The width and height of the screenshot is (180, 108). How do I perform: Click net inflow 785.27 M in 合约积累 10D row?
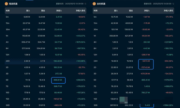146,93
